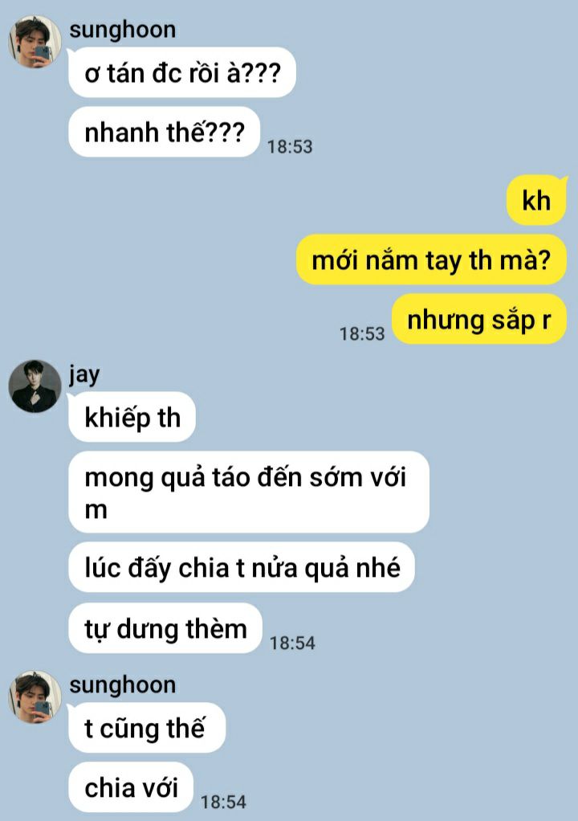The height and width of the screenshot is (821, 578).
Task: Tap sunghoon's name above 'ơ tán đc rồi à???'
Action: click(x=122, y=29)
